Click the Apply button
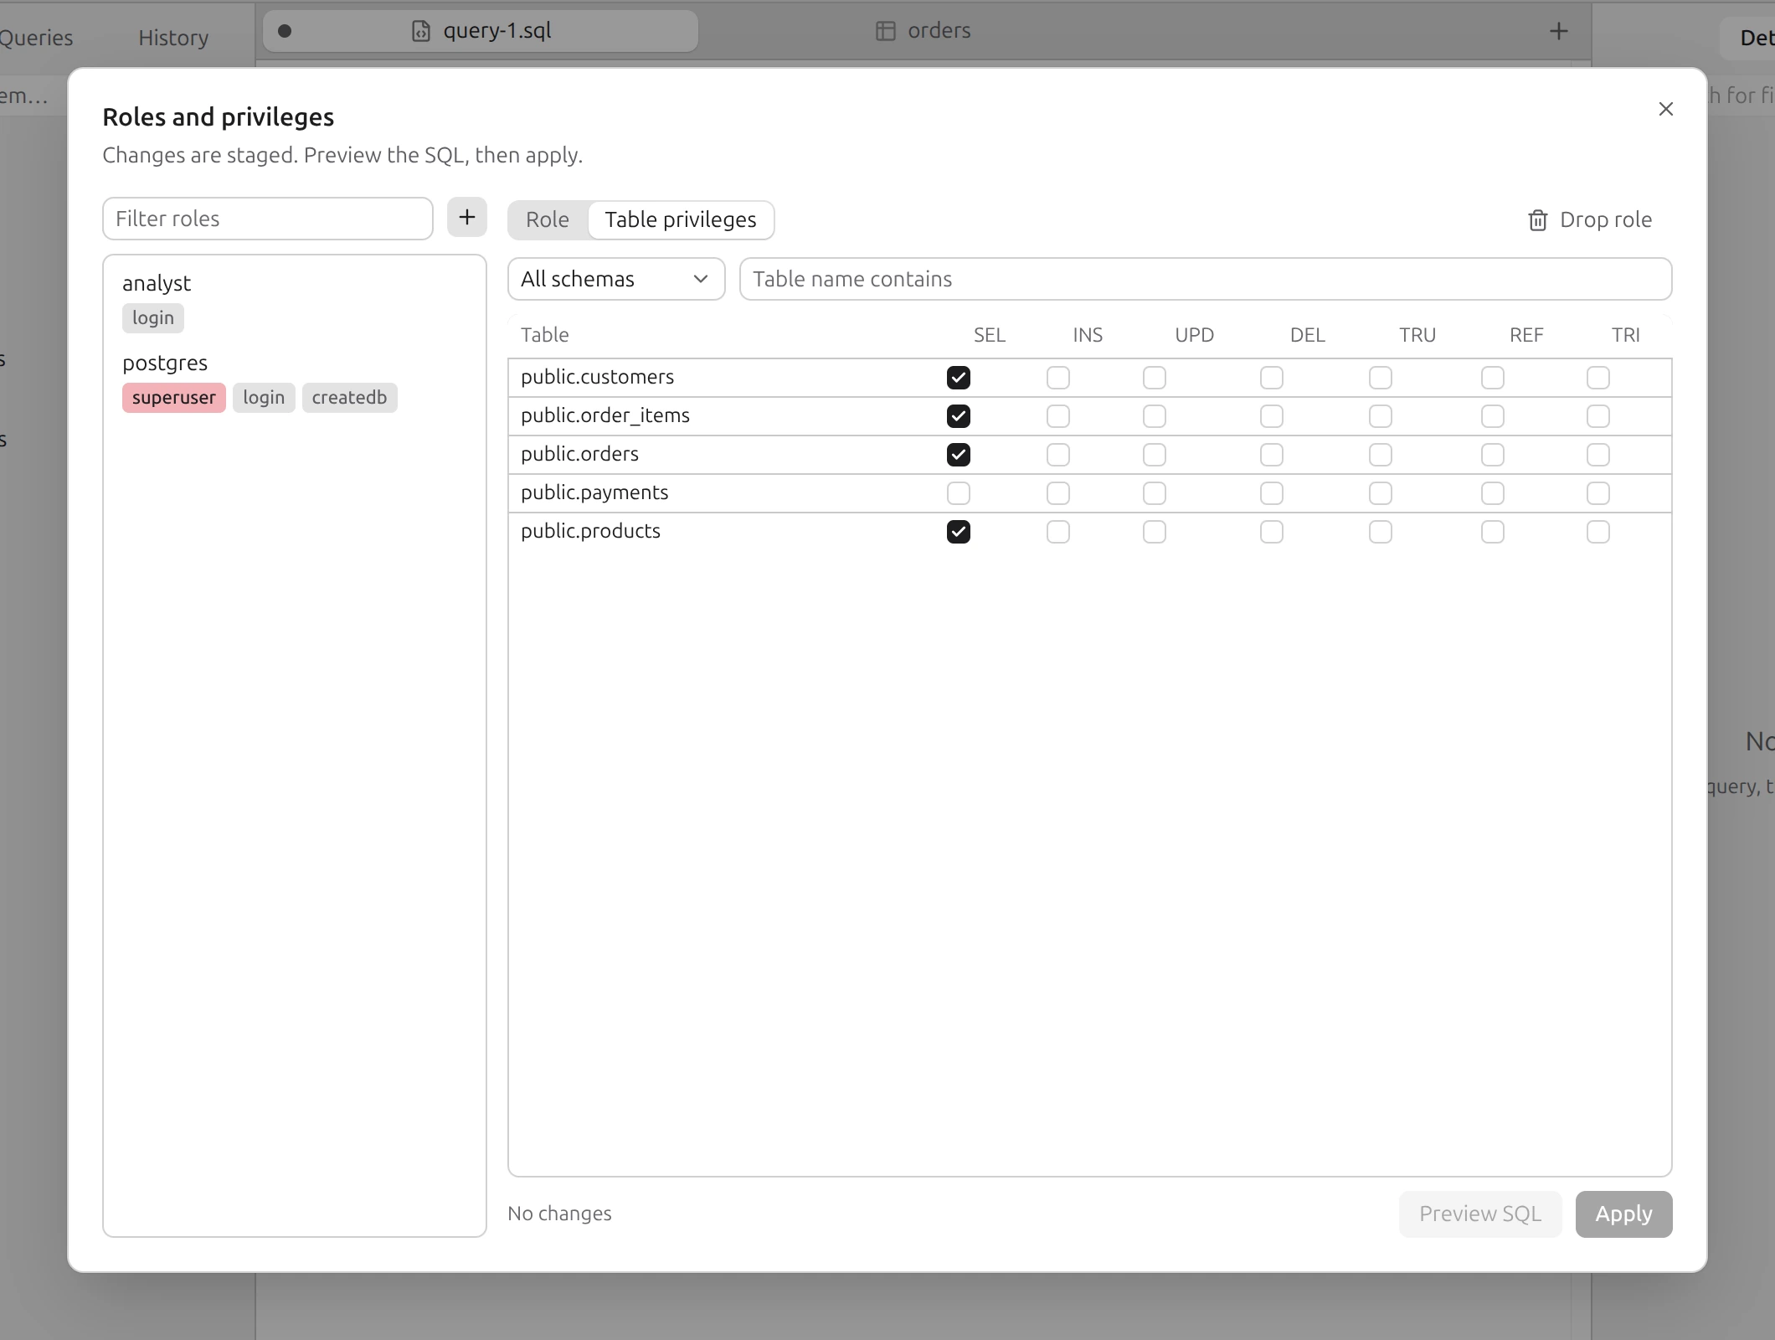The width and height of the screenshot is (1775, 1340). point(1623,1214)
